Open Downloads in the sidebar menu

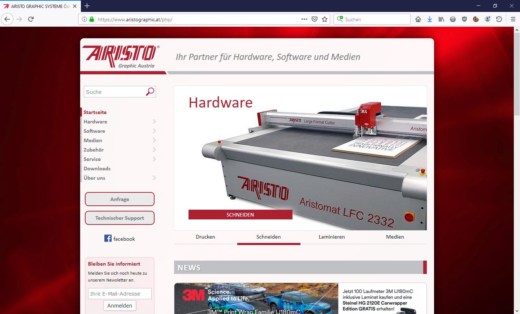tap(97, 169)
